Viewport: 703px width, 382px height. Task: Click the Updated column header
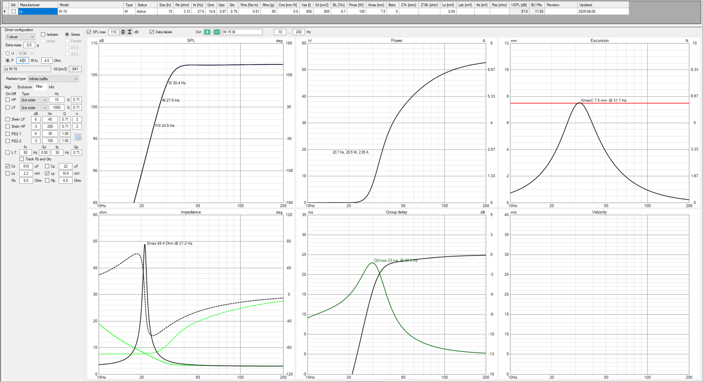tap(603, 5)
